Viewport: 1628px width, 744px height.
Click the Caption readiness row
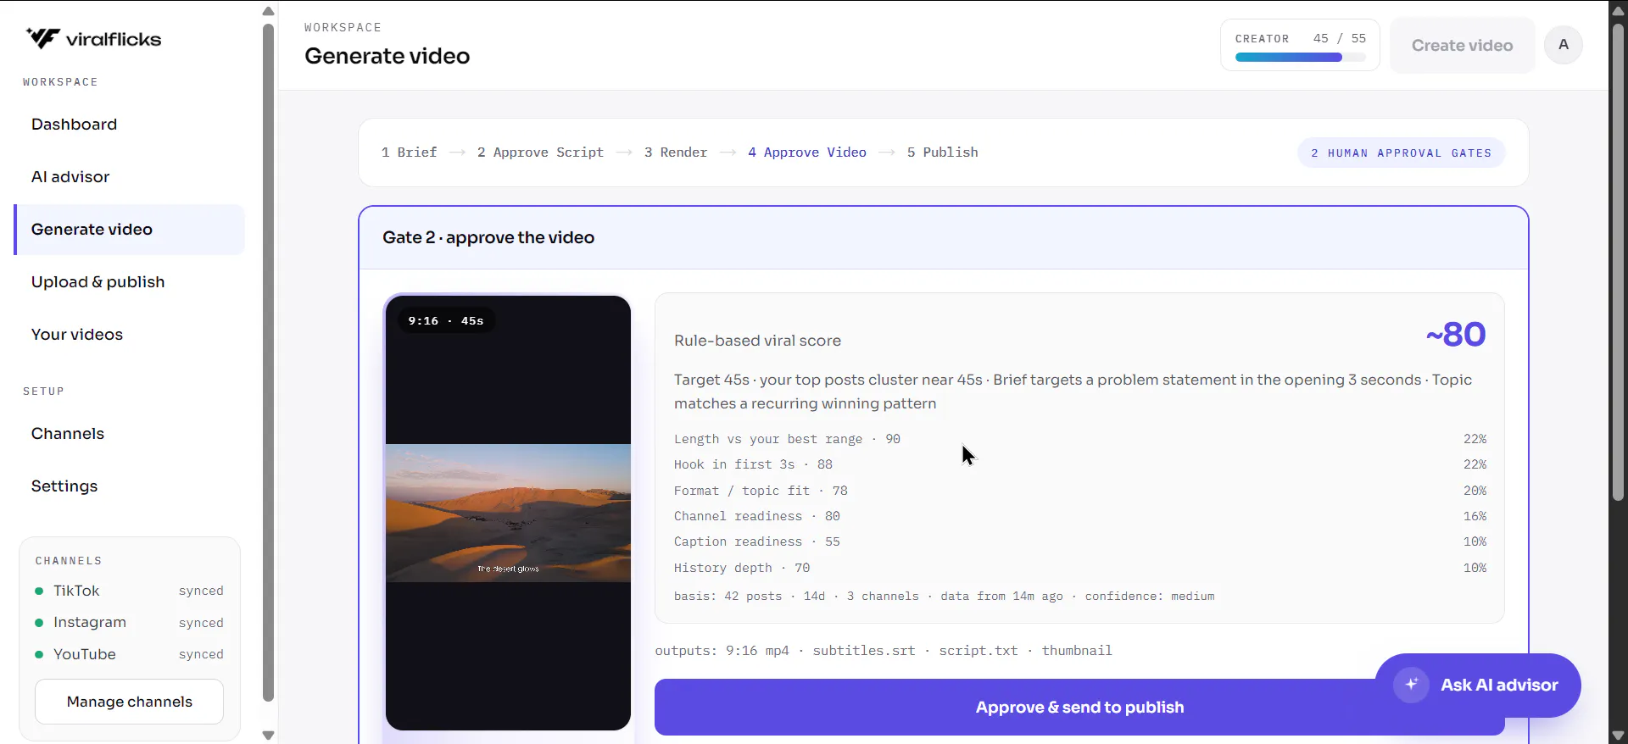click(1079, 541)
